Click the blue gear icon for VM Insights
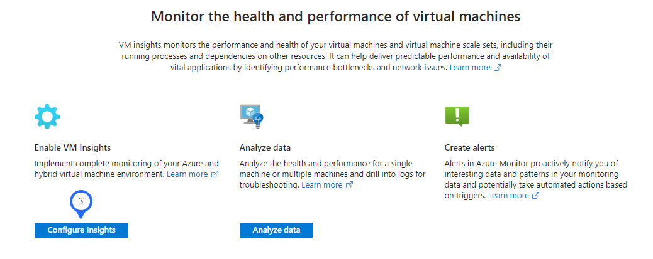This screenshot has height=259, width=653. click(x=47, y=117)
